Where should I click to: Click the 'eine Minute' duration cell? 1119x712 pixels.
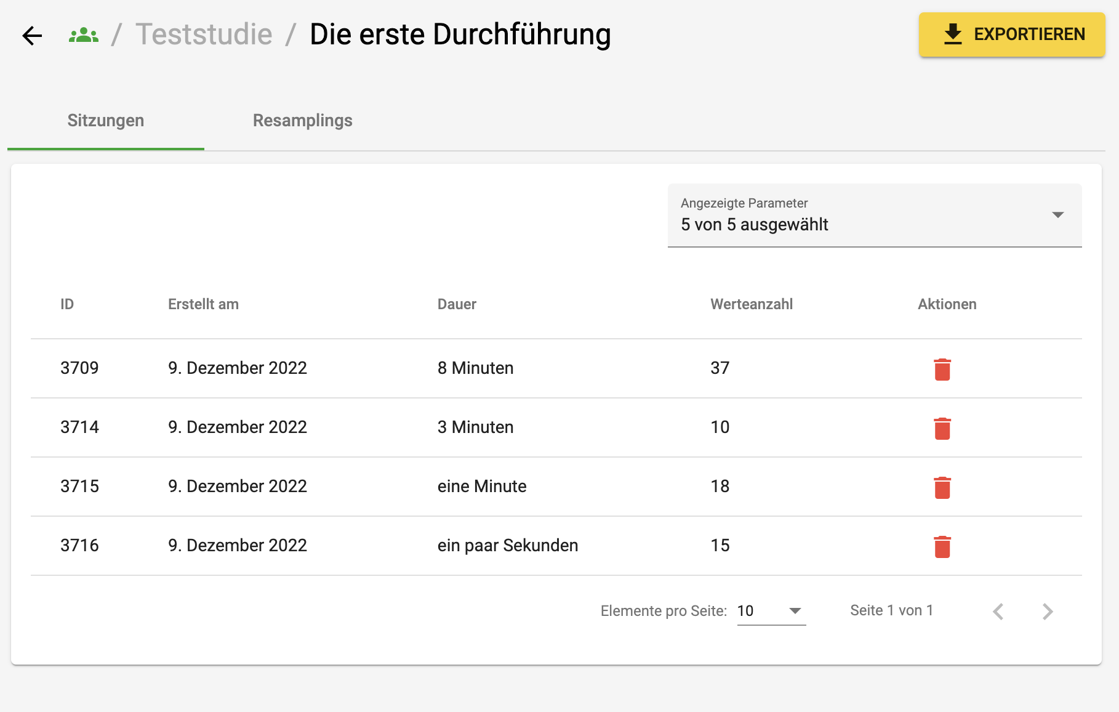(482, 486)
